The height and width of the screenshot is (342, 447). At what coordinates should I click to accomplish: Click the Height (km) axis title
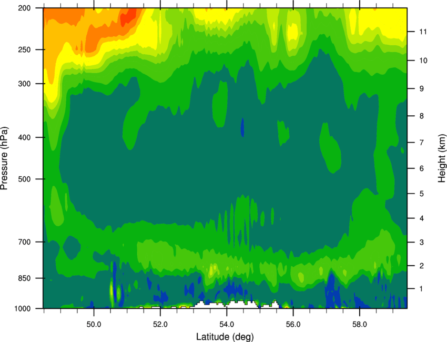click(442, 158)
